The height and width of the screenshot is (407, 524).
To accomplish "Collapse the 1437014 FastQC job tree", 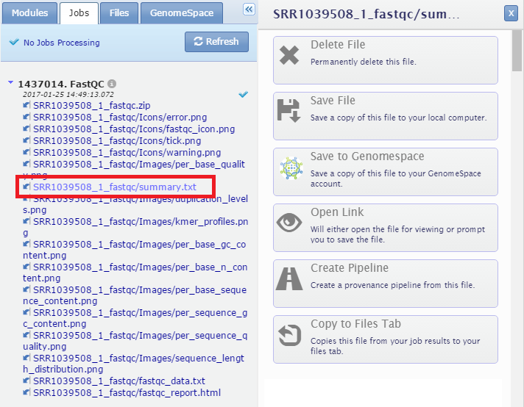I will coord(10,83).
